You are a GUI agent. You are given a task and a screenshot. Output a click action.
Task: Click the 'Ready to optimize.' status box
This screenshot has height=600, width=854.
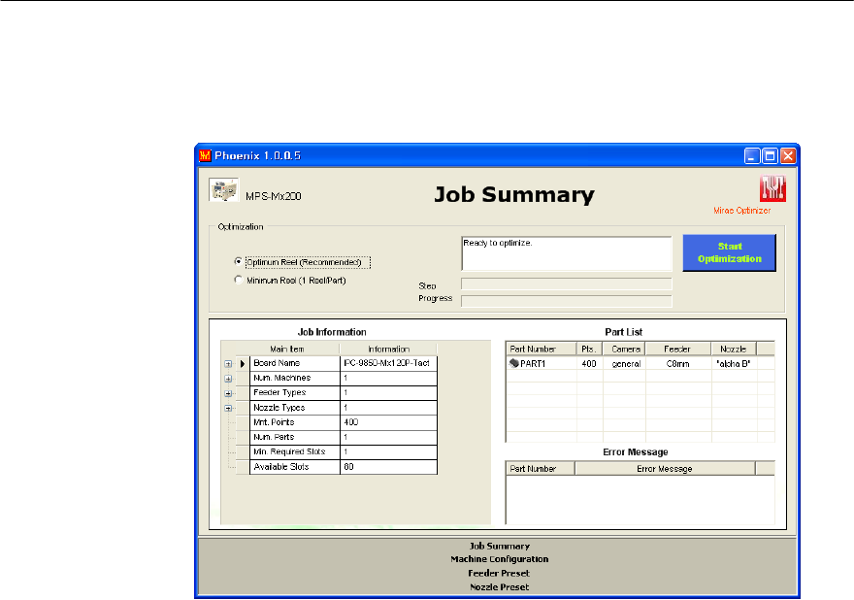tap(567, 253)
